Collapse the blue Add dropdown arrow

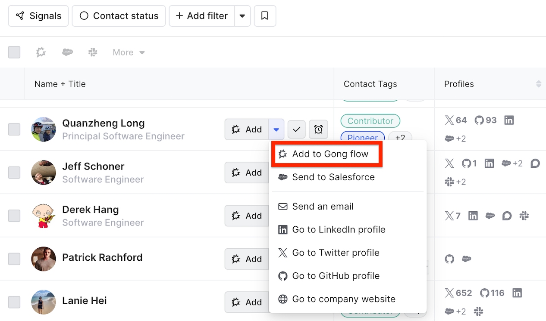tap(276, 130)
